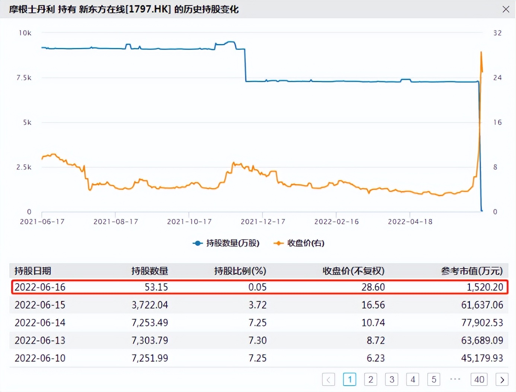Click closing price 8.72
The width and height of the screenshot is (516, 392).
point(376,340)
